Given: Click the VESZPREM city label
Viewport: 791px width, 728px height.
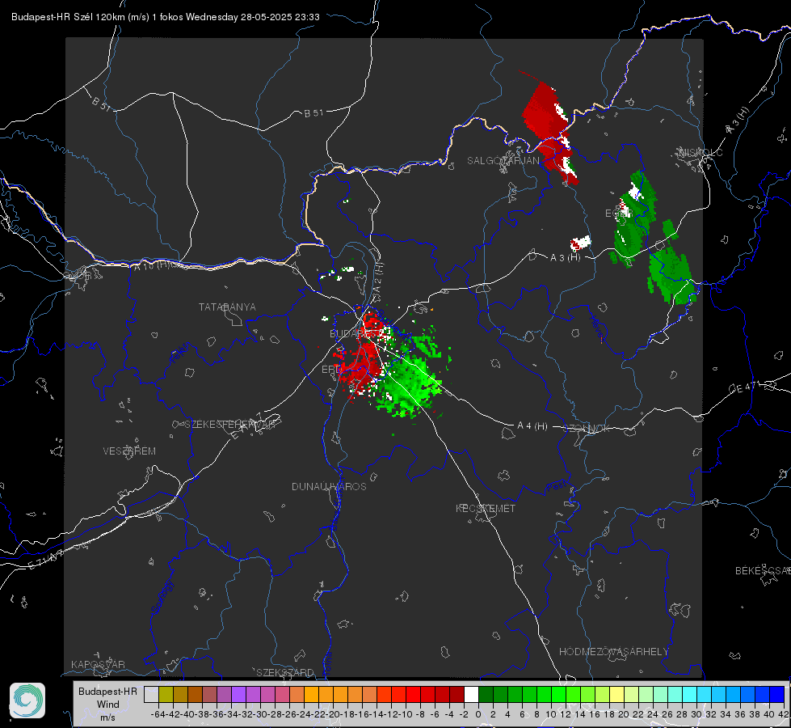Looking at the screenshot, I should pyautogui.click(x=129, y=451).
